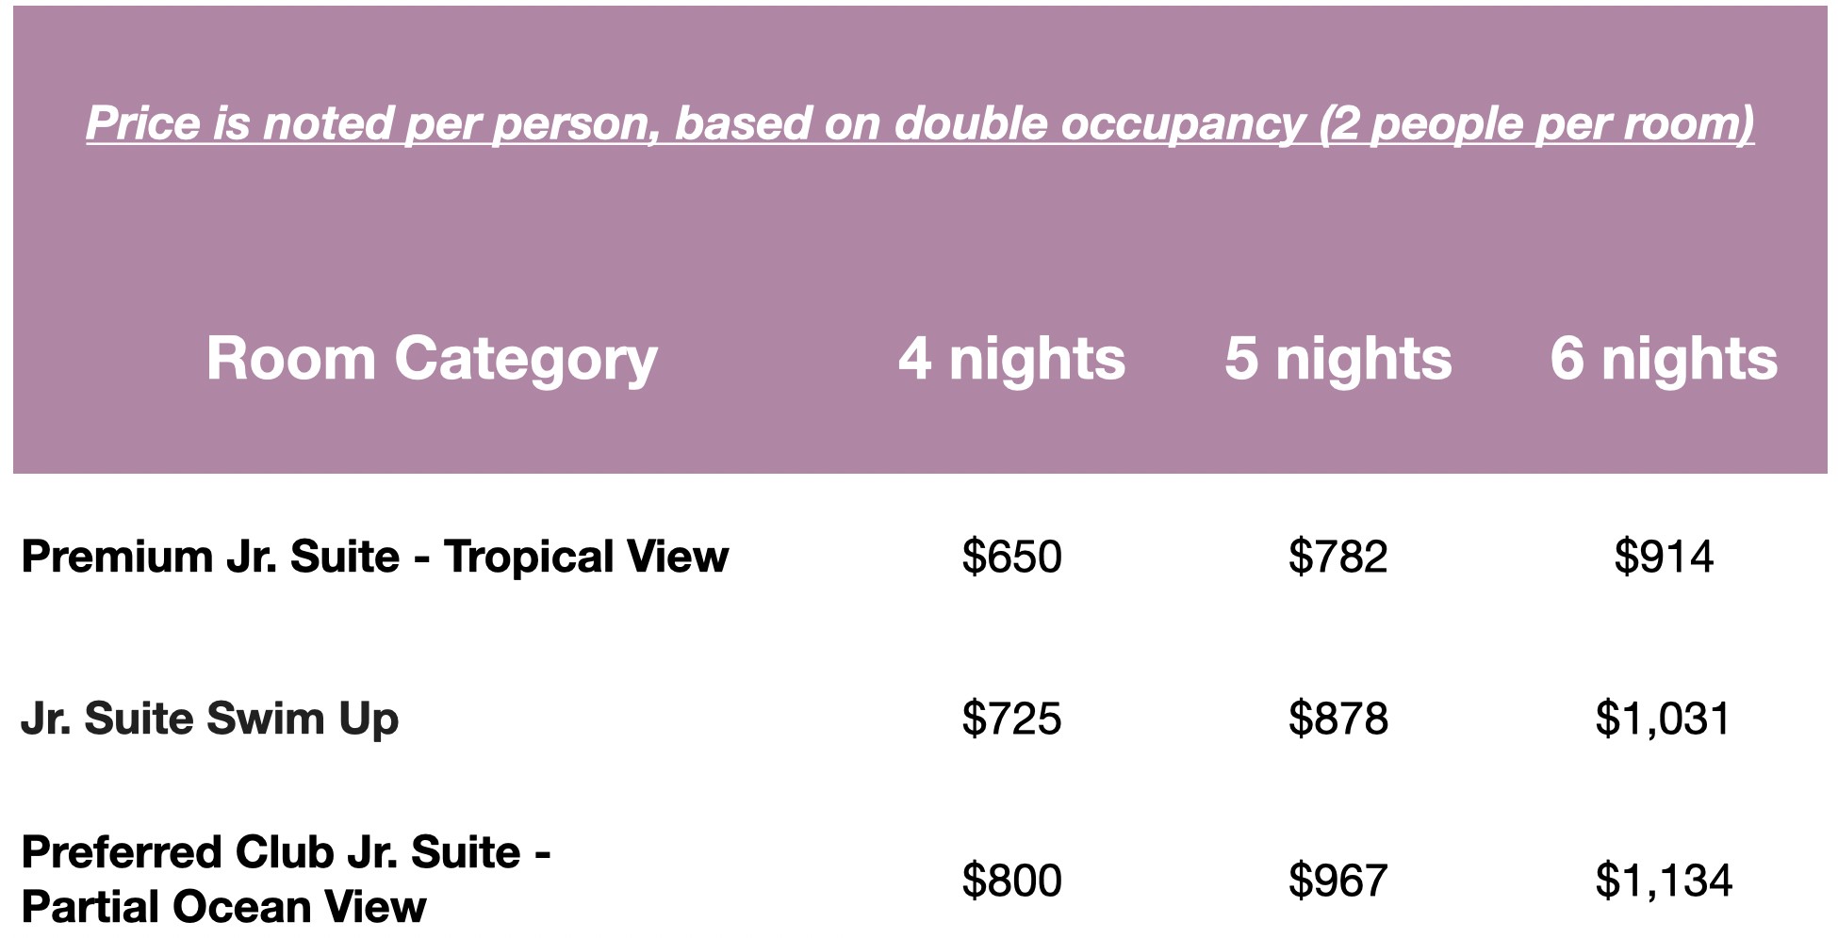Select the $1,031 price cell
This screenshot has height=938, width=1838.
1664,719
